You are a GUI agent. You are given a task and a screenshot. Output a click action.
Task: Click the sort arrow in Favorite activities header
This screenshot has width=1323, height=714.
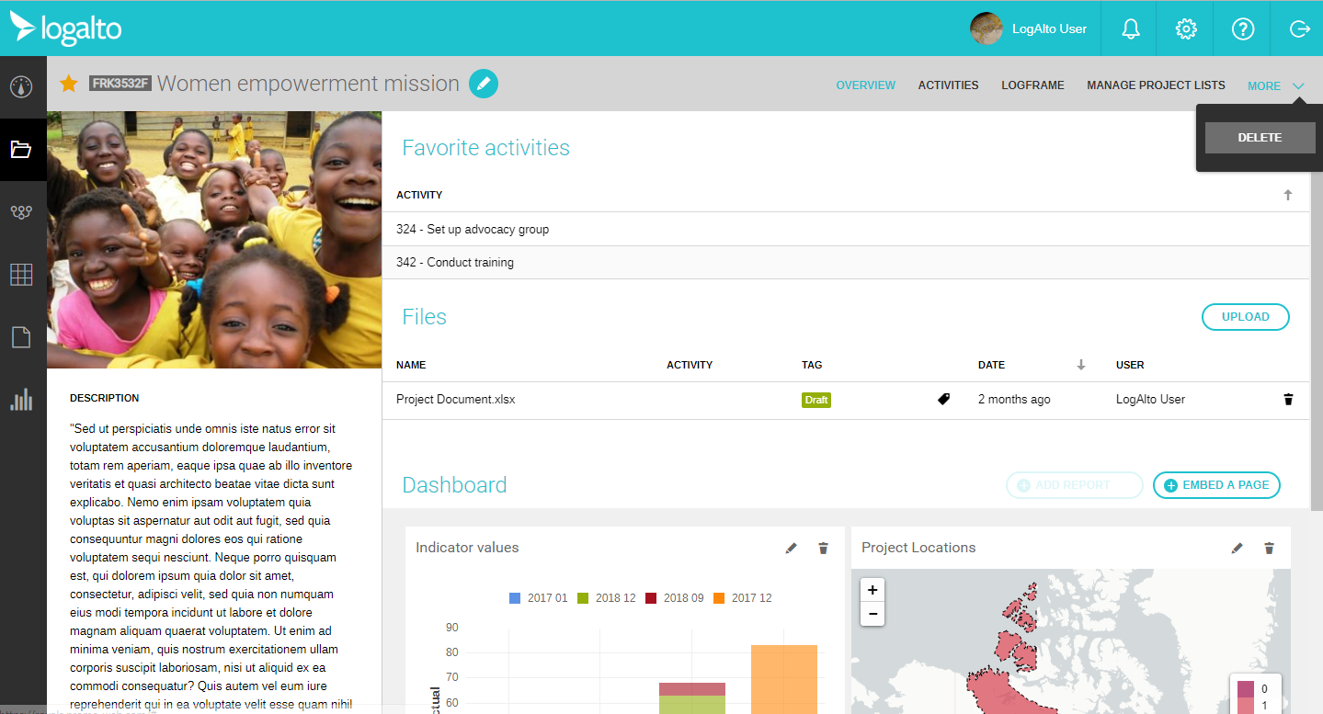tap(1288, 194)
